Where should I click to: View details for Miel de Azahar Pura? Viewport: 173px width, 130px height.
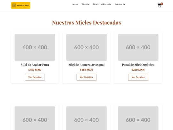35,77
